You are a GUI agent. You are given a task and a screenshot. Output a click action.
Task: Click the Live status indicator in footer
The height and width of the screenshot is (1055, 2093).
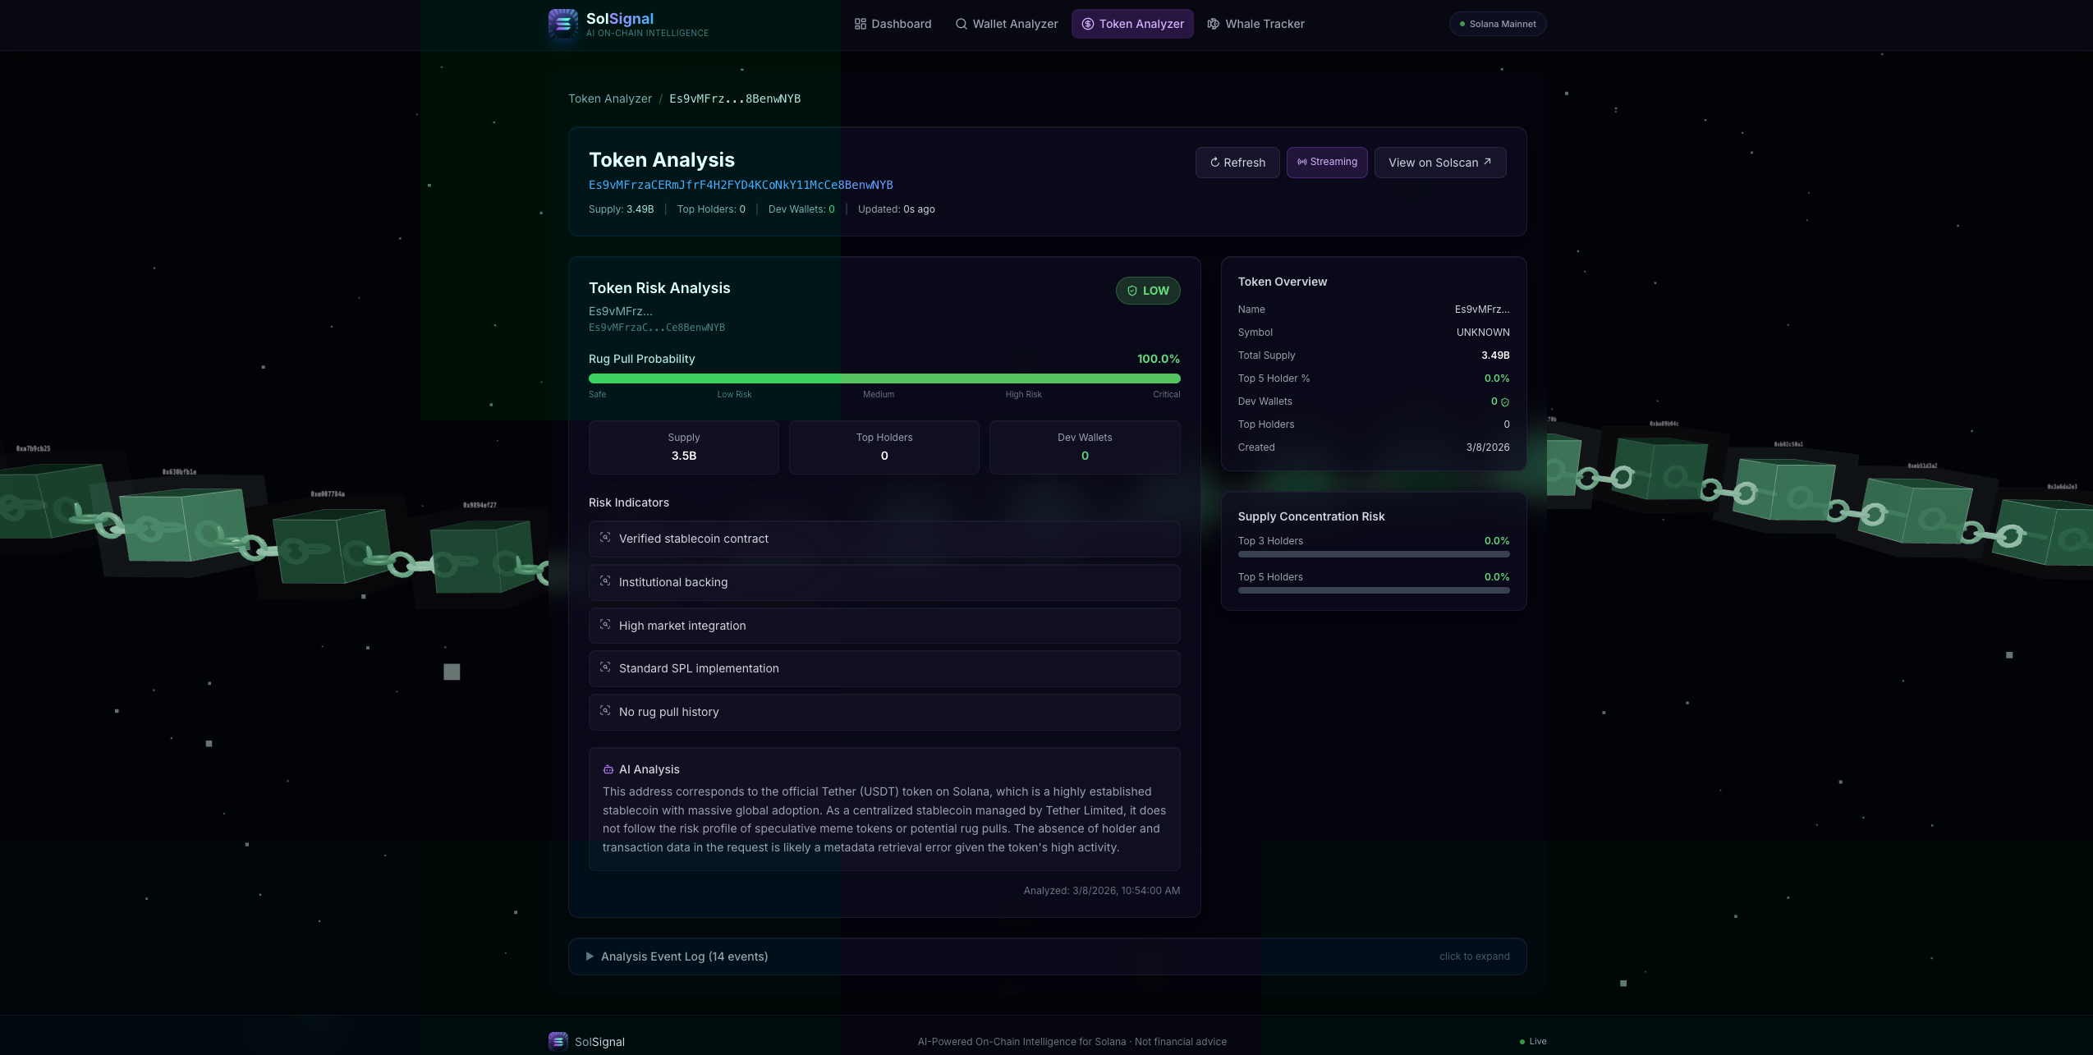tap(1532, 1041)
